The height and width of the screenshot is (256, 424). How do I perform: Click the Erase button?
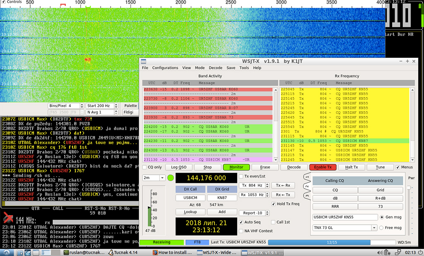click(265, 167)
